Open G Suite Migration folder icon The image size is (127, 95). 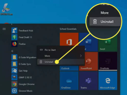point(14,57)
